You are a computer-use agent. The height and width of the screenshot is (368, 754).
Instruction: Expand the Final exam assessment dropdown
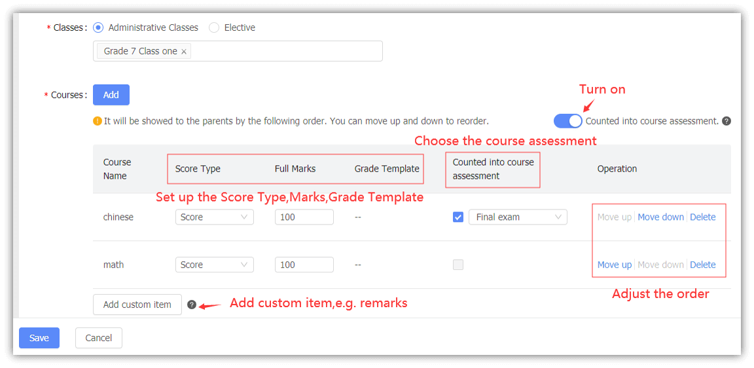click(518, 217)
